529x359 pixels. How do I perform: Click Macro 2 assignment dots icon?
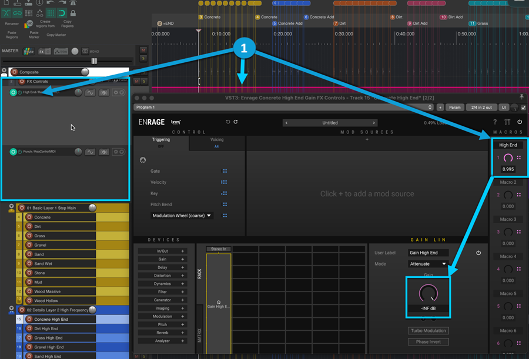click(519, 194)
